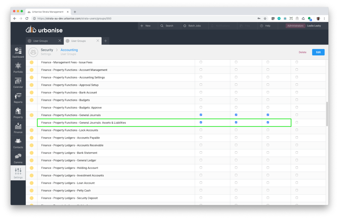Open the Administrators role dropdown
Screen dimensions: 339x219
coord(295,26)
